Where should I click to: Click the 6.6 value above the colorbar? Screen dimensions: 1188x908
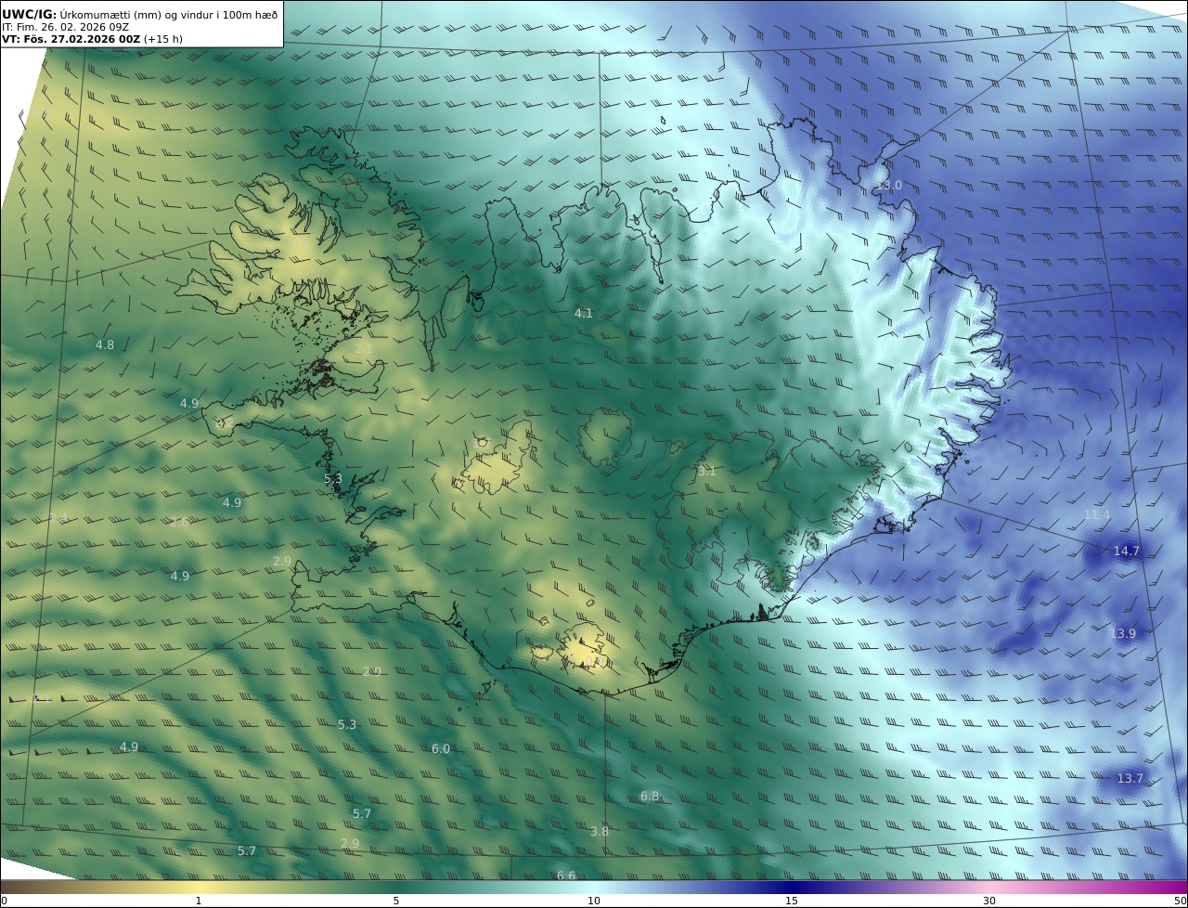coord(566,876)
